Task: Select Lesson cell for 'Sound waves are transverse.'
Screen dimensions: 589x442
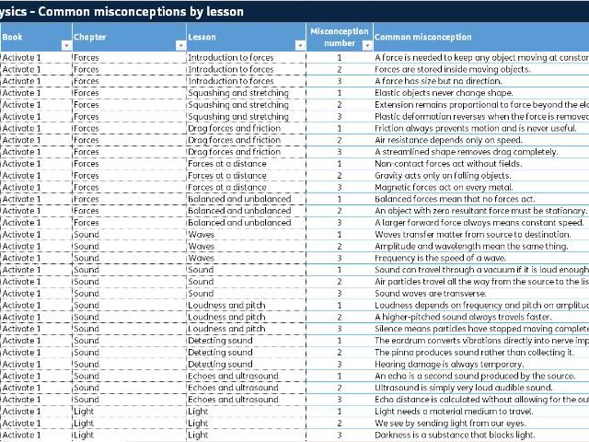Action: pos(246,293)
